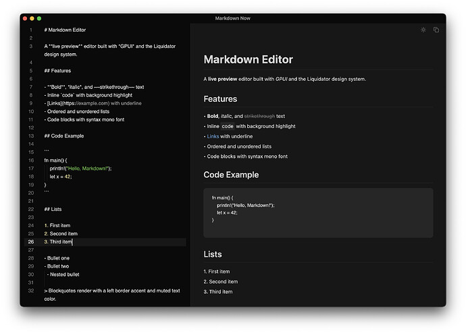Click '- Bullet one' in the editor
Image resolution: width=466 pixels, height=333 pixels.
[57, 258]
